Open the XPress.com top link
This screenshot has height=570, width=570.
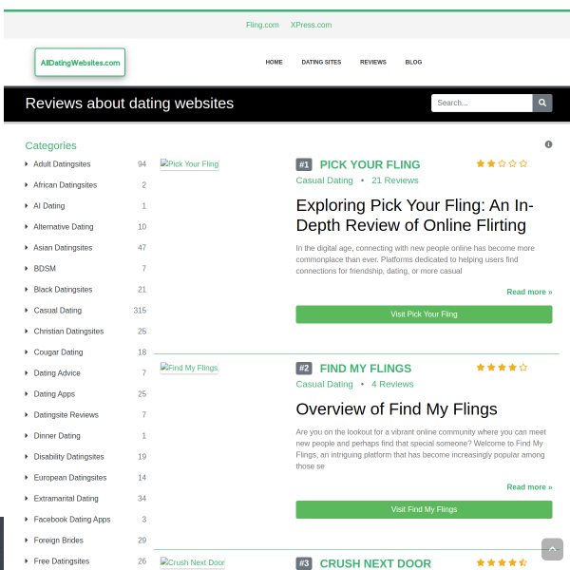click(x=311, y=25)
